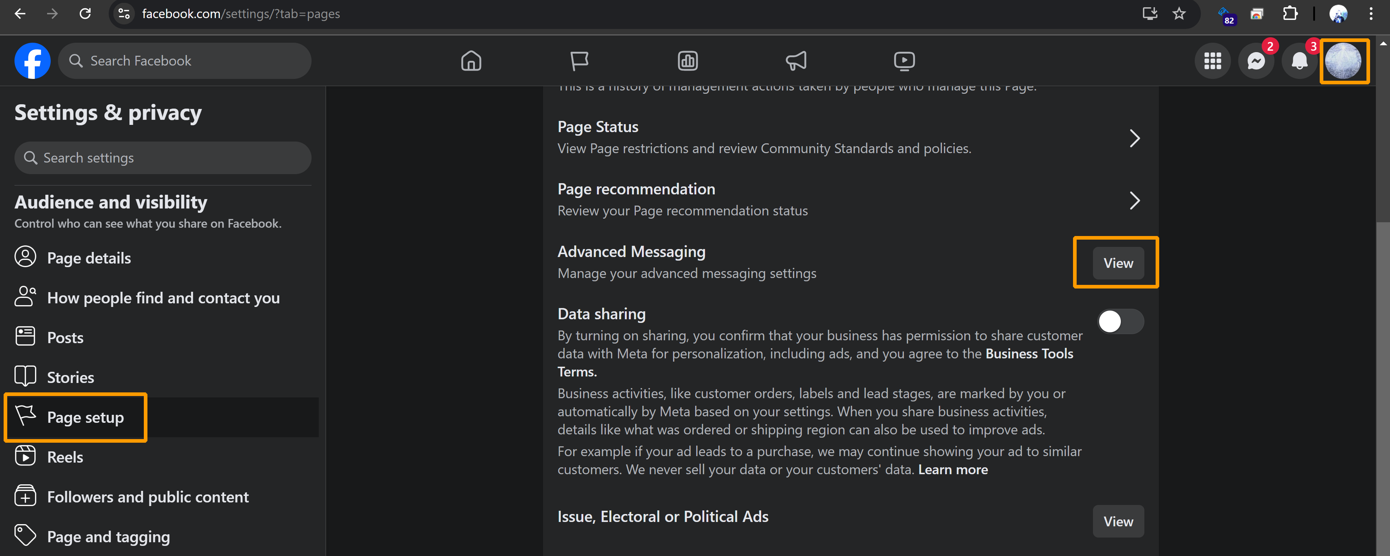Click View for Issue, Electoral or Political Ads
This screenshot has height=556, width=1390.
click(1118, 522)
